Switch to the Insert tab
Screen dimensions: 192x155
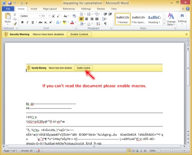pos(34,9)
